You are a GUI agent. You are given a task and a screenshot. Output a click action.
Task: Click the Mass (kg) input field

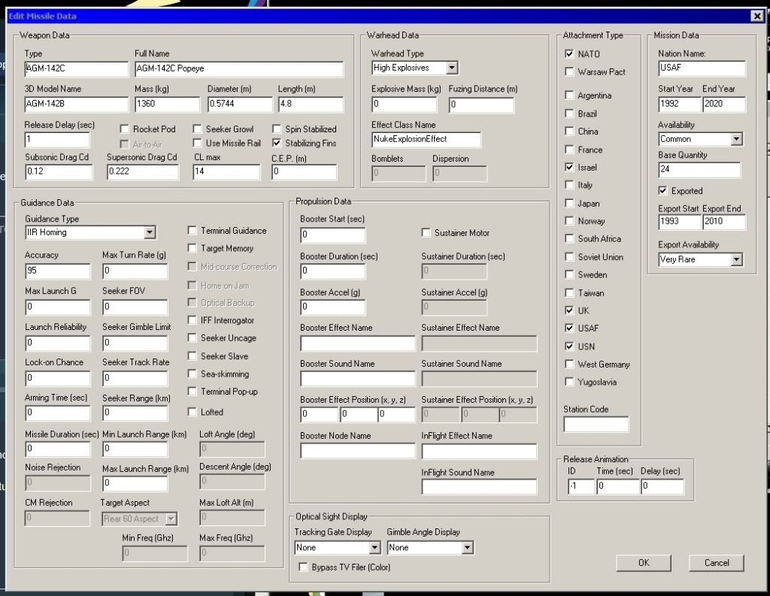click(168, 104)
